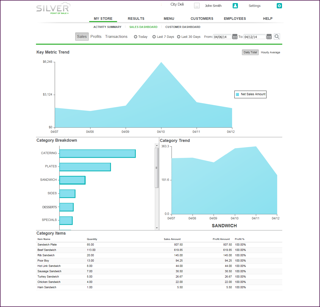320x307 pixels.
Task: Switch to the Customer Dashboard tab
Action: point(183,27)
